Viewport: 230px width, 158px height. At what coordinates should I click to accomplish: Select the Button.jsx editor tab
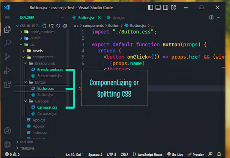[83, 18]
